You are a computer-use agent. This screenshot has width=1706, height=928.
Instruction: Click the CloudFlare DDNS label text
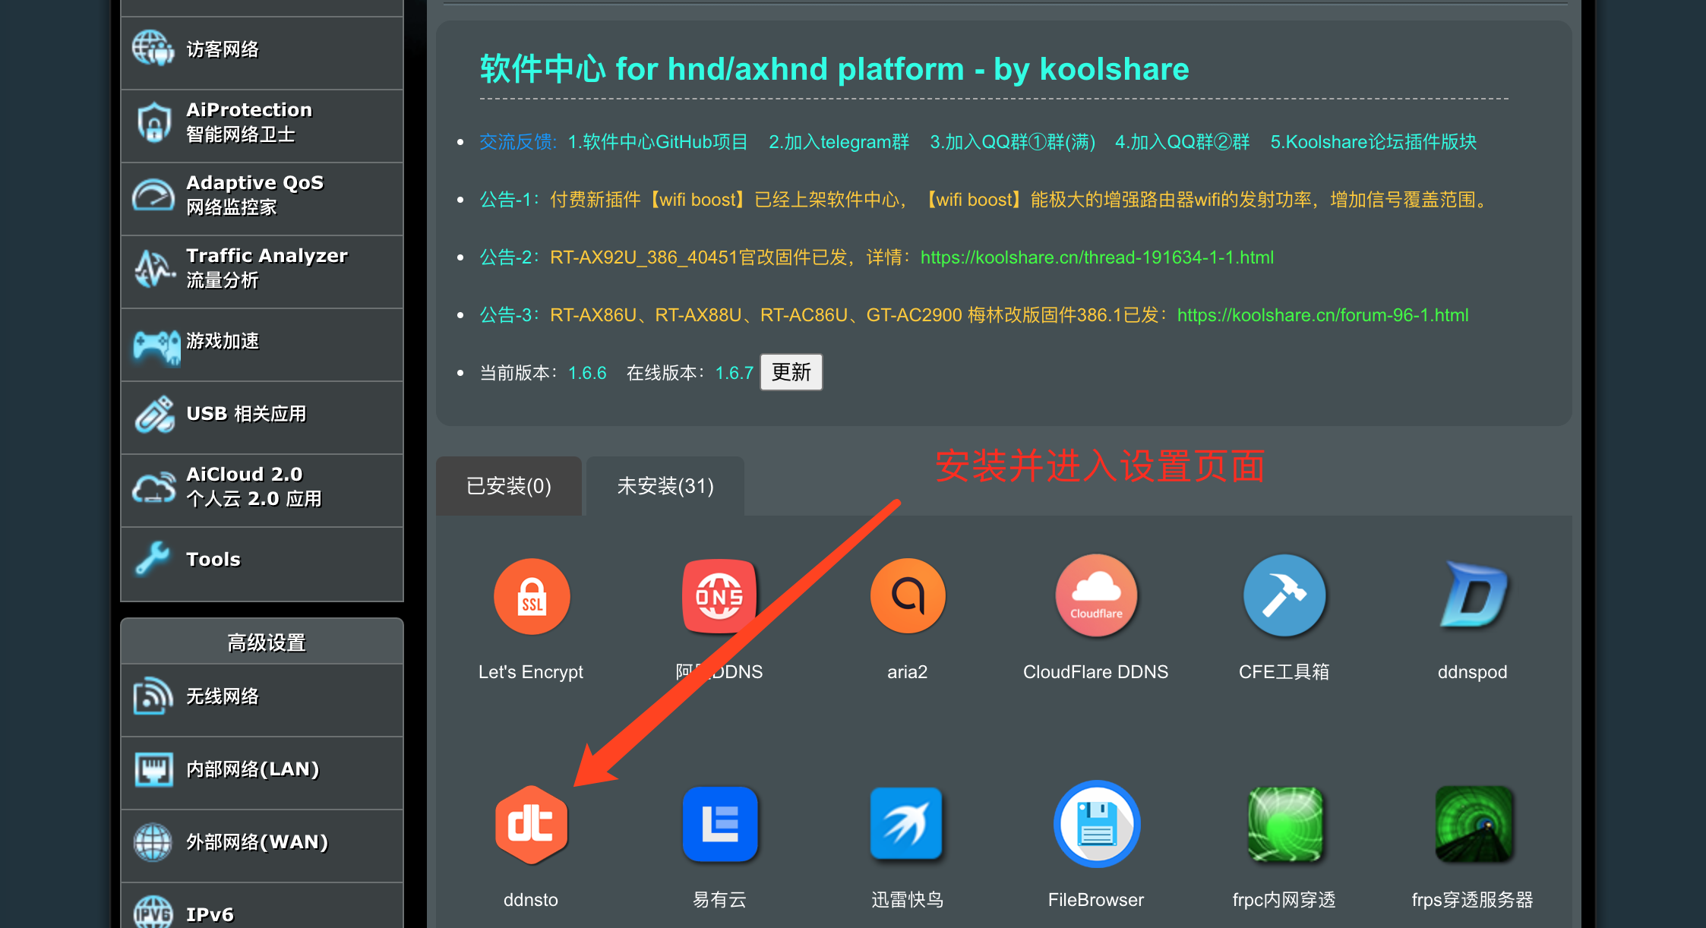[x=1096, y=672]
